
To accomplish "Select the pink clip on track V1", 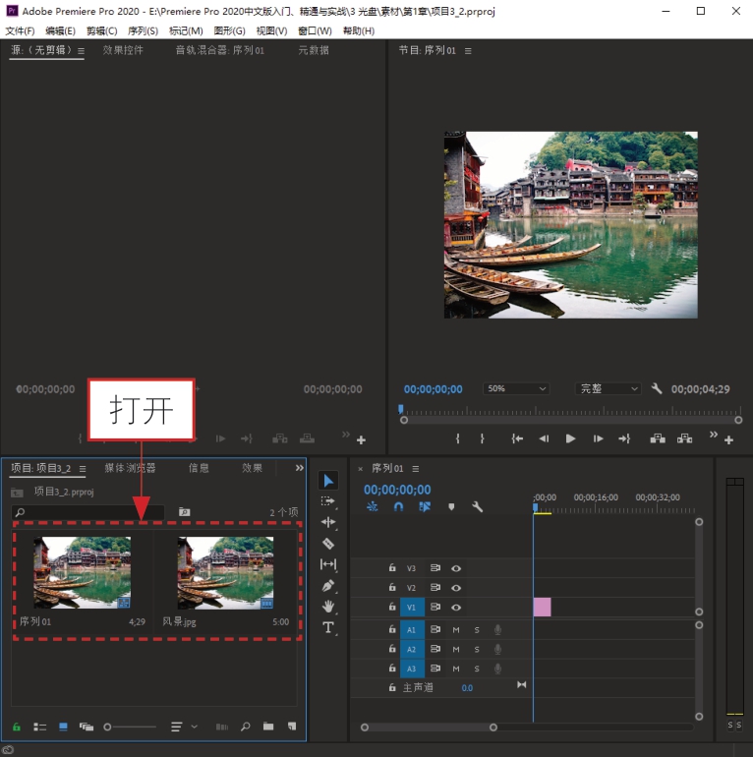I will tap(542, 607).
